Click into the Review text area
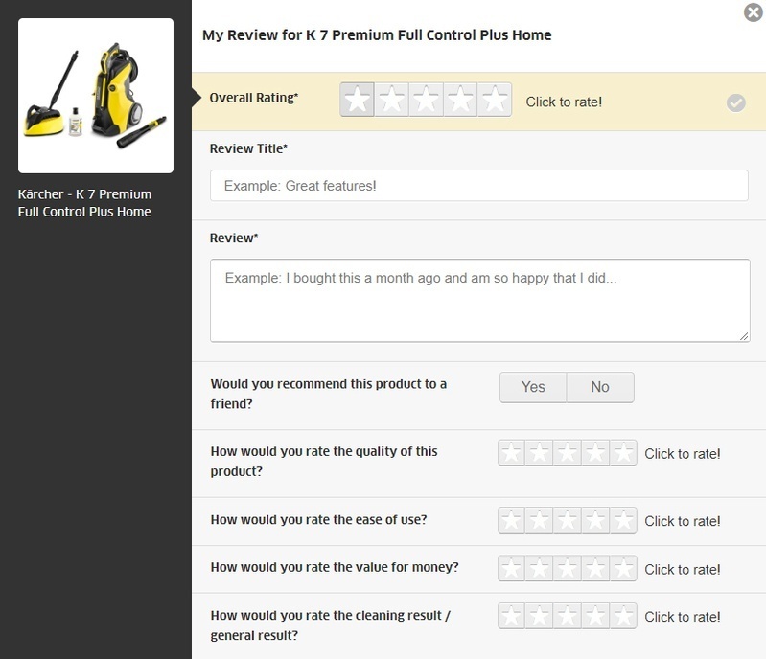Screen dimensions: 766x659 point(478,300)
